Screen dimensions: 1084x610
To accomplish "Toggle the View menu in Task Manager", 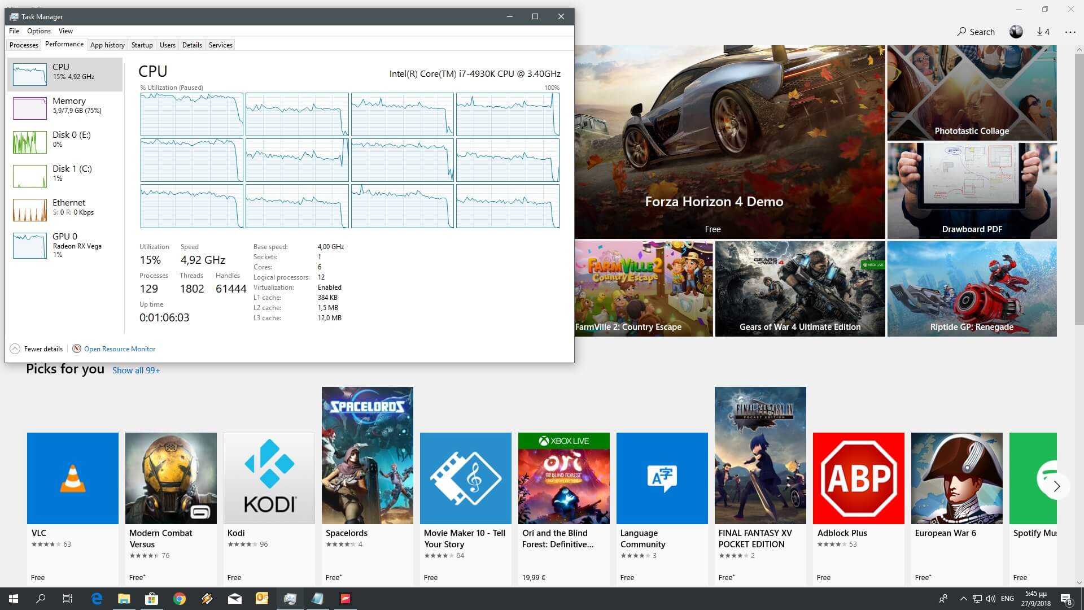I will 65,30.
